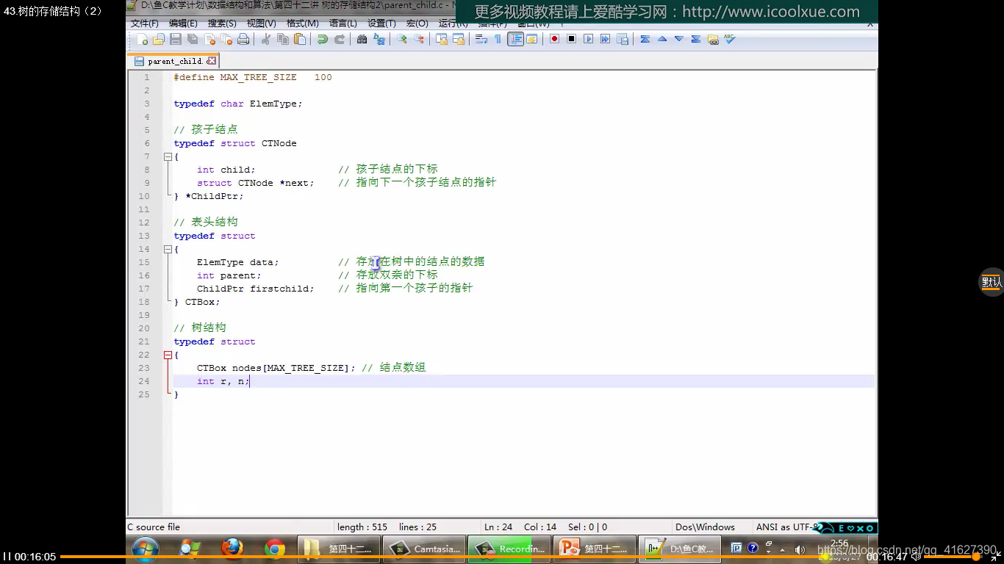Open Replace from the toolbar

379,40
